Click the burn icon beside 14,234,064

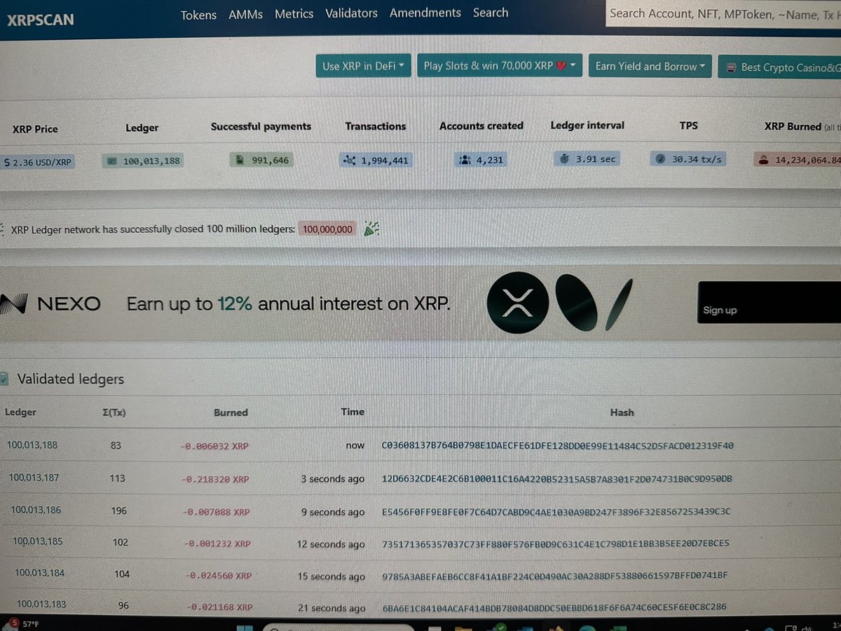click(765, 160)
